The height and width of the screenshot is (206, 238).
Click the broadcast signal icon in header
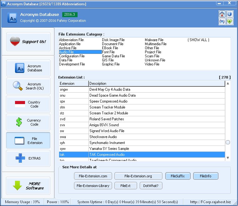point(222,22)
